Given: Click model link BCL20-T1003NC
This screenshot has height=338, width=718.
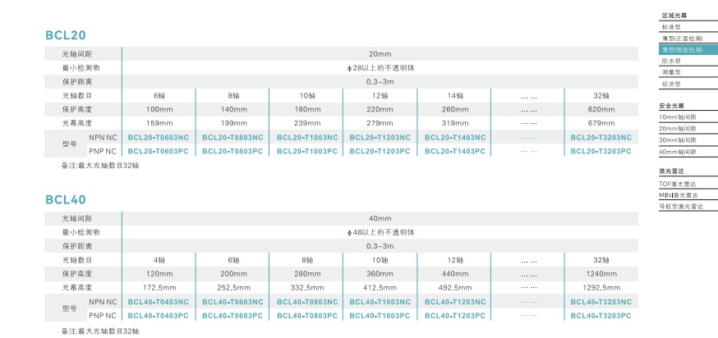Looking at the screenshot, I should click(x=307, y=138).
